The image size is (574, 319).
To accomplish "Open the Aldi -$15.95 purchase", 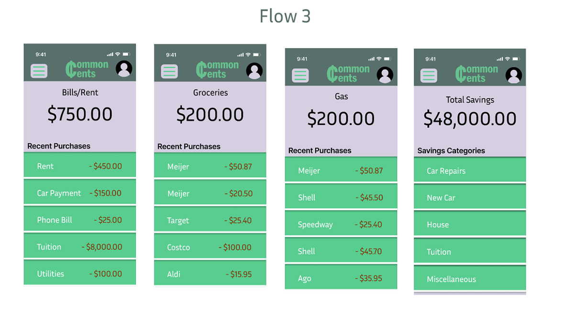I will pyautogui.click(x=210, y=273).
